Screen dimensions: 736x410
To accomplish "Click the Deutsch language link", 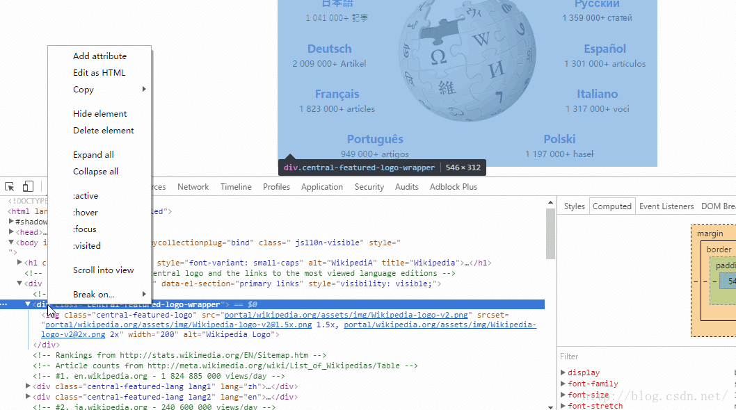I will tap(330, 49).
